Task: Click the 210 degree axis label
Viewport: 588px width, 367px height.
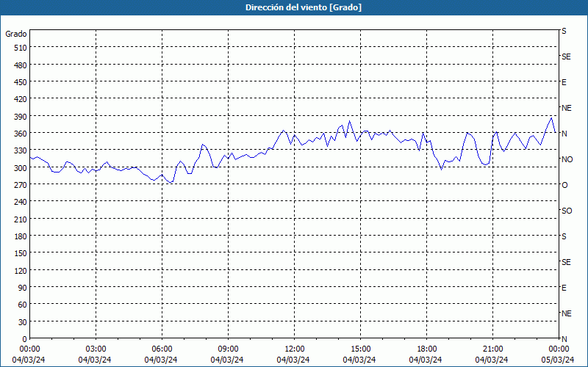Action: coord(20,219)
